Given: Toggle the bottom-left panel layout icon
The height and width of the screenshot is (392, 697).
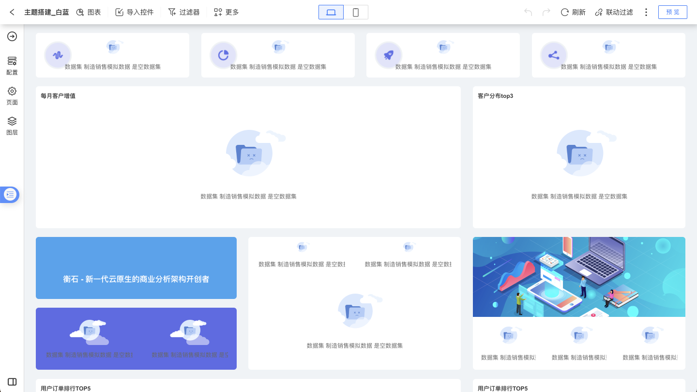Looking at the screenshot, I should point(12,382).
